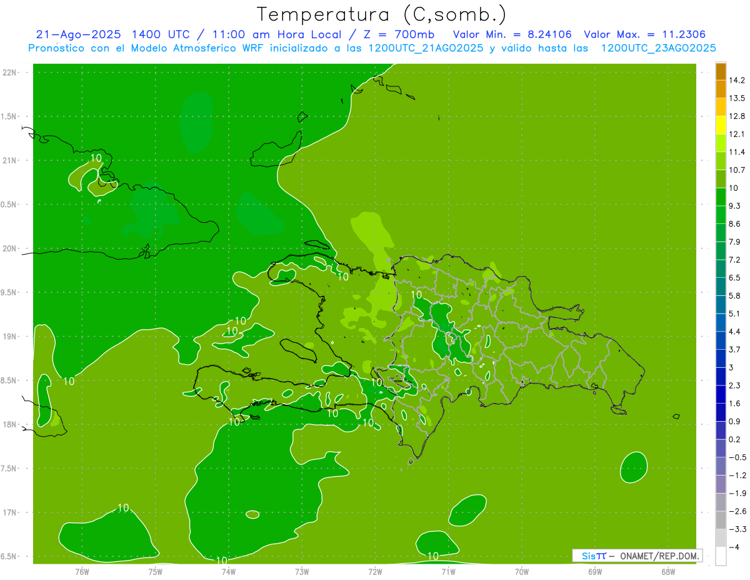Click the "1.6" colorbar value
This screenshot has width=750, height=580.
(735, 404)
